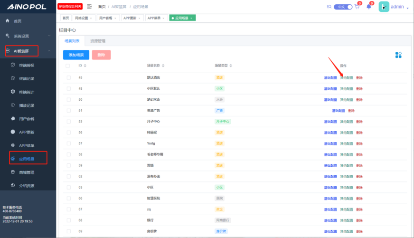Open the shopping cart icon in header
This screenshot has width=414, height=238.
point(357,7)
